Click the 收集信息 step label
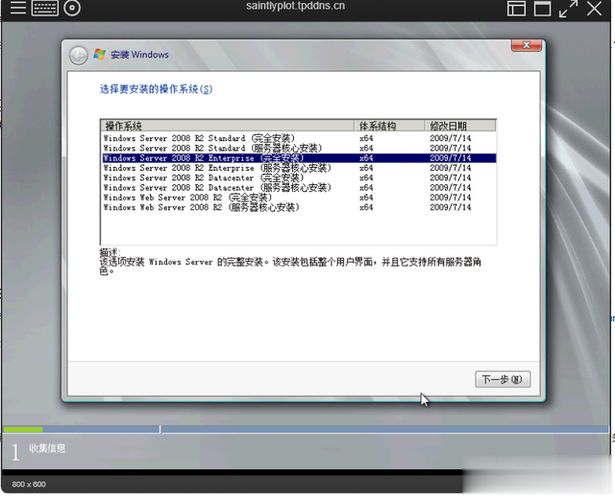Screen dimensions: 615x496 [47, 448]
